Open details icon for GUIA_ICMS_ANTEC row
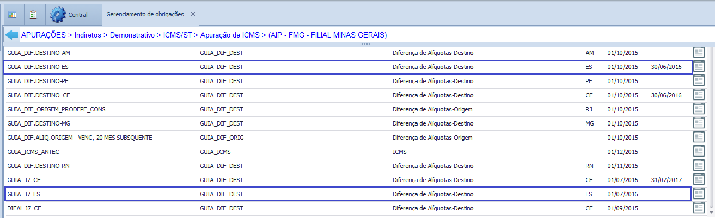 pyautogui.click(x=699, y=152)
